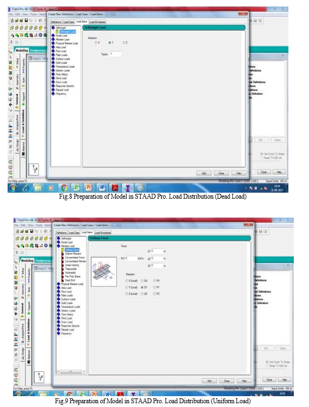Select Uniform Moment item in member load tree
Viewport: 309px width, 407px height.
(73, 254)
